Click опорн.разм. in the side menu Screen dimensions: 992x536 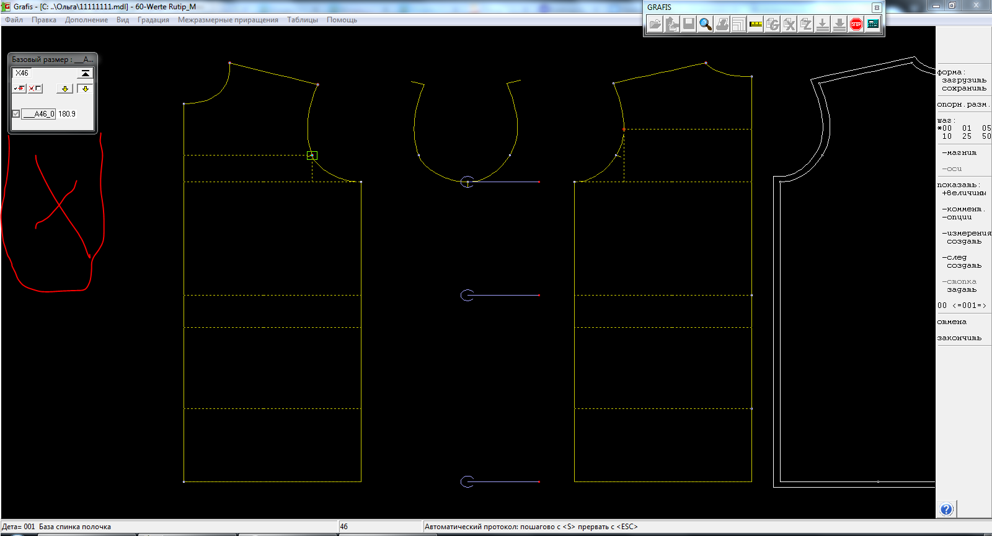[x=963, y=105]
